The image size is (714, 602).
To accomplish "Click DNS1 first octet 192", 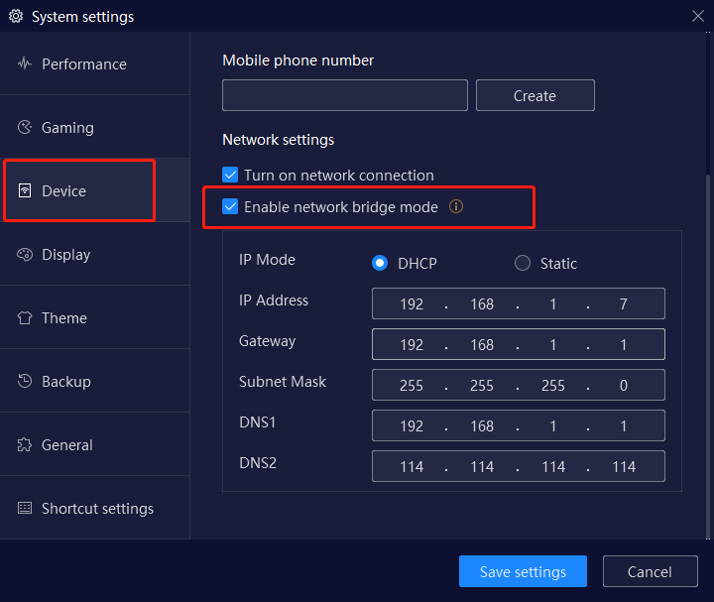I will coord(412,425).
